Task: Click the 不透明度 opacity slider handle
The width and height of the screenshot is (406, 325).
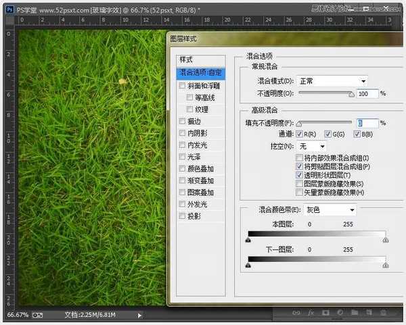Action: 351,95
